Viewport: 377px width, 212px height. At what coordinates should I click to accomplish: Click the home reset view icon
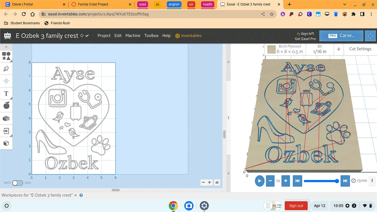(x=217, y=182)
